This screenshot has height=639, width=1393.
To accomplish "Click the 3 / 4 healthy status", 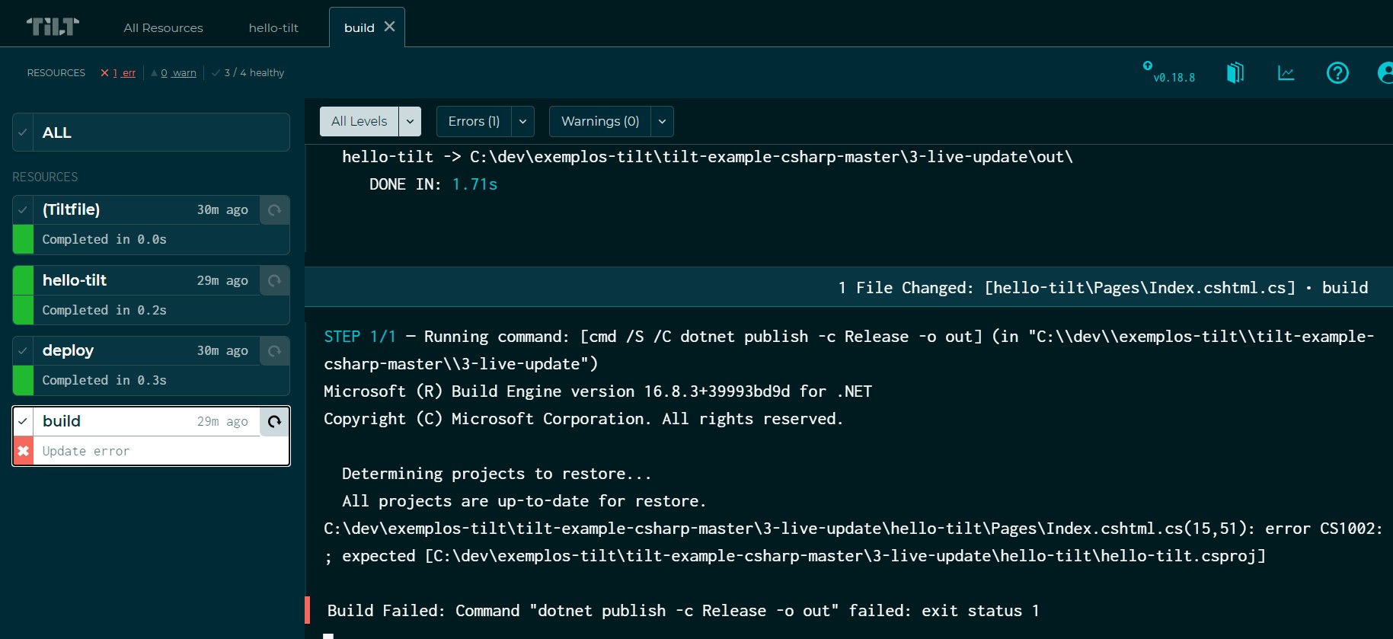I will (248, 73).
